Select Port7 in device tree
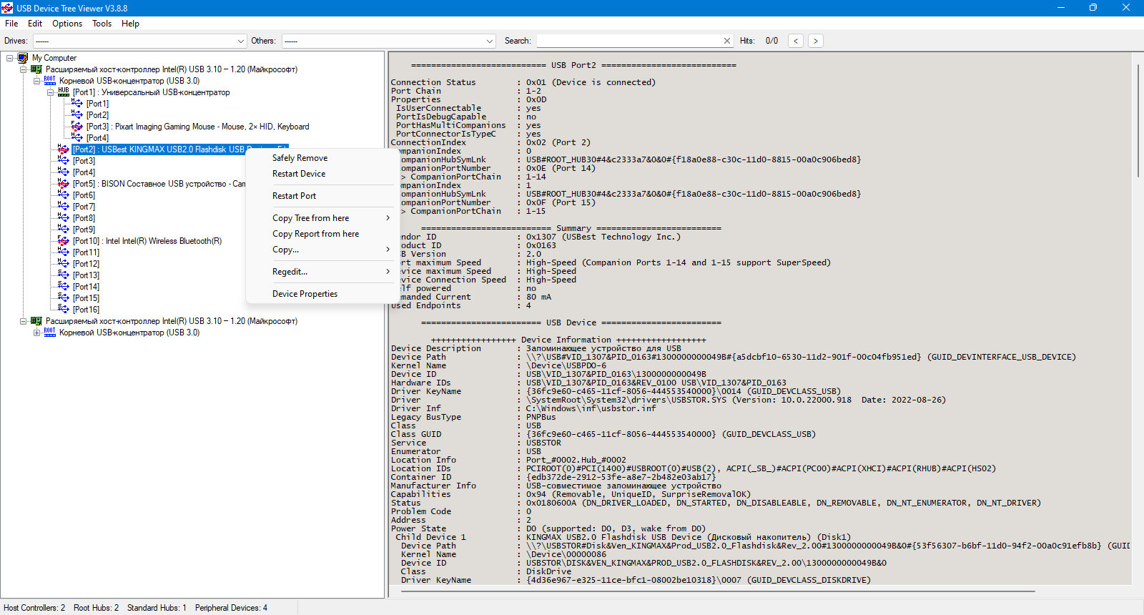The height and width of the screenshot is (615, 1144). pos(84,207)
